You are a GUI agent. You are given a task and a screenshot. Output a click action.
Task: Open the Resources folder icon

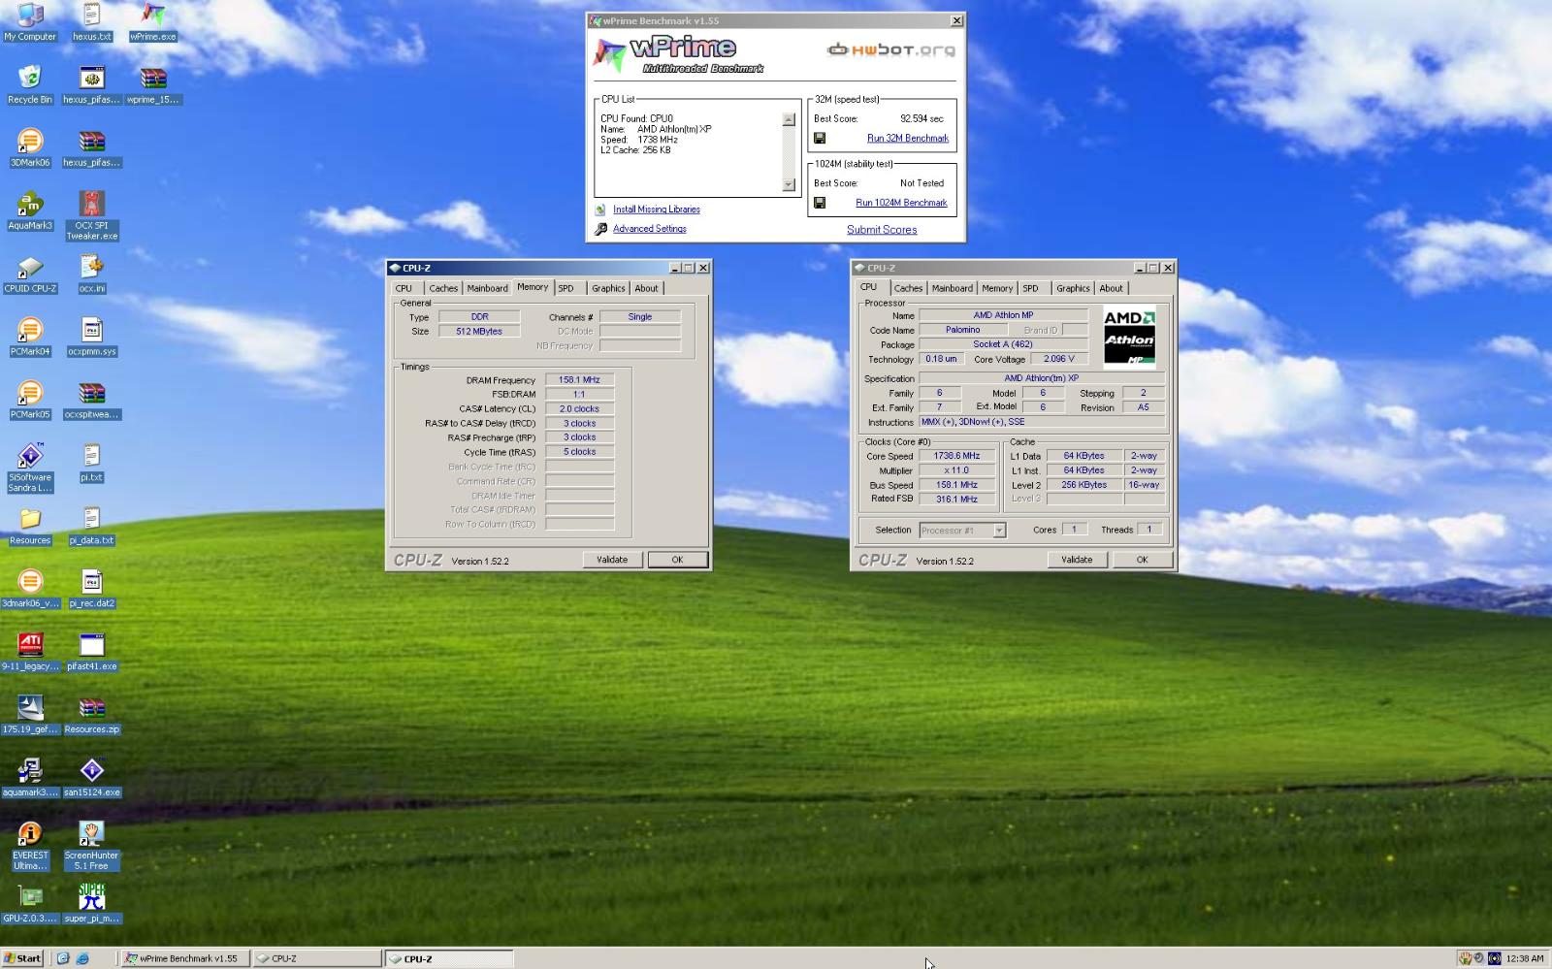click(x=30, y=526)
